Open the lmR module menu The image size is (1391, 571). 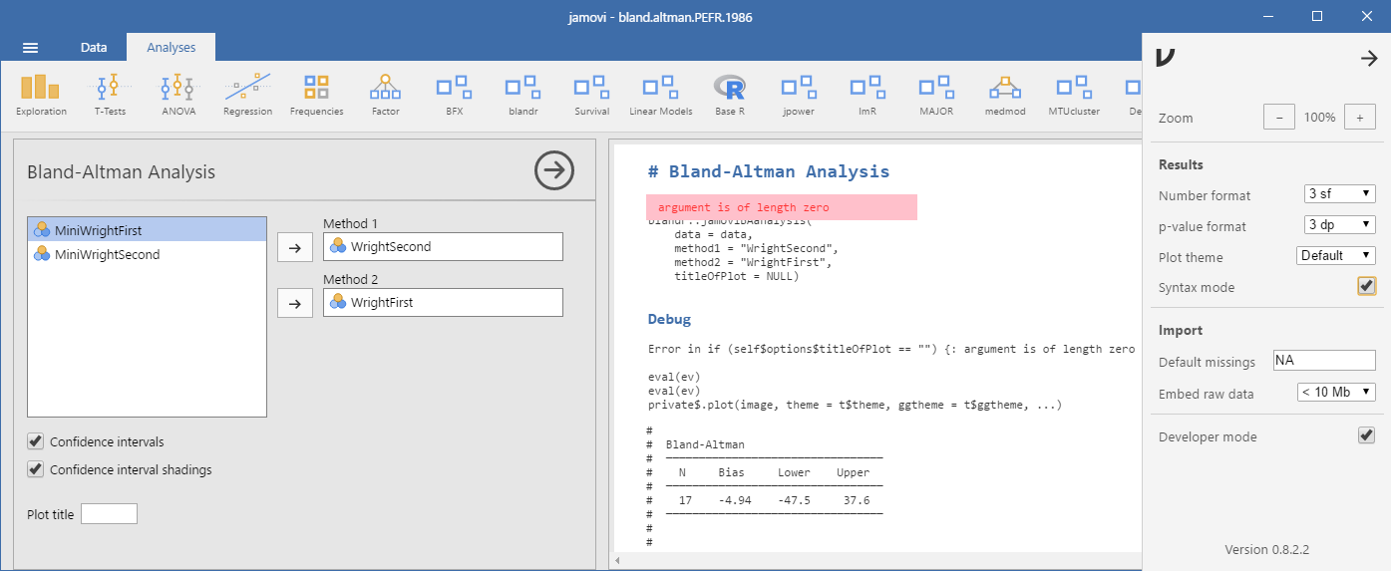coord(868,96)
